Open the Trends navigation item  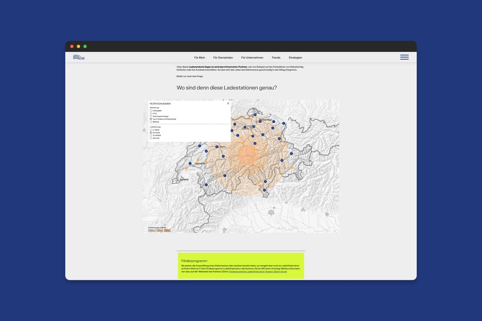pos(276,57)
